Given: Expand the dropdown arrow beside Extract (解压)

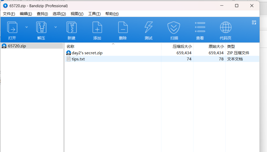Looking at the screenshot, I should (x=56, y=27).
